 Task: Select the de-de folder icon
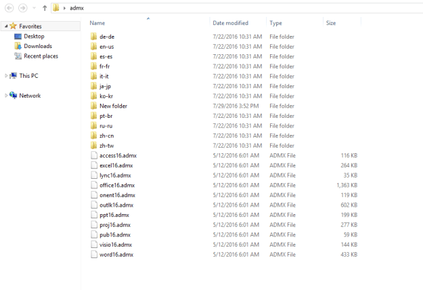tap(93, 37)
